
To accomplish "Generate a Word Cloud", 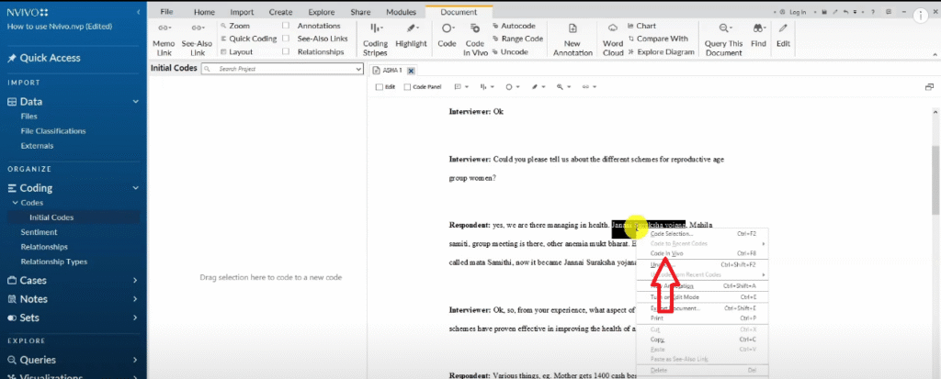I will 613,39.
